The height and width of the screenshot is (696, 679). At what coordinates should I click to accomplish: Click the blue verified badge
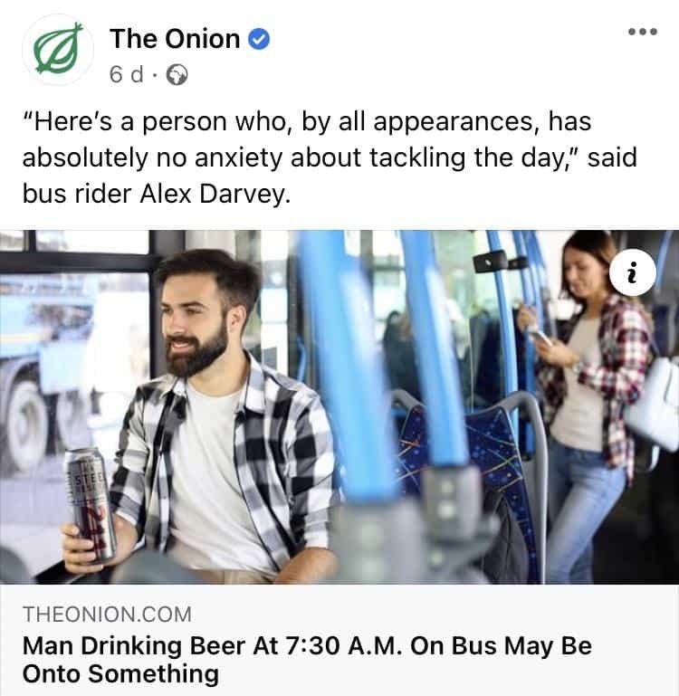[261, 39]
